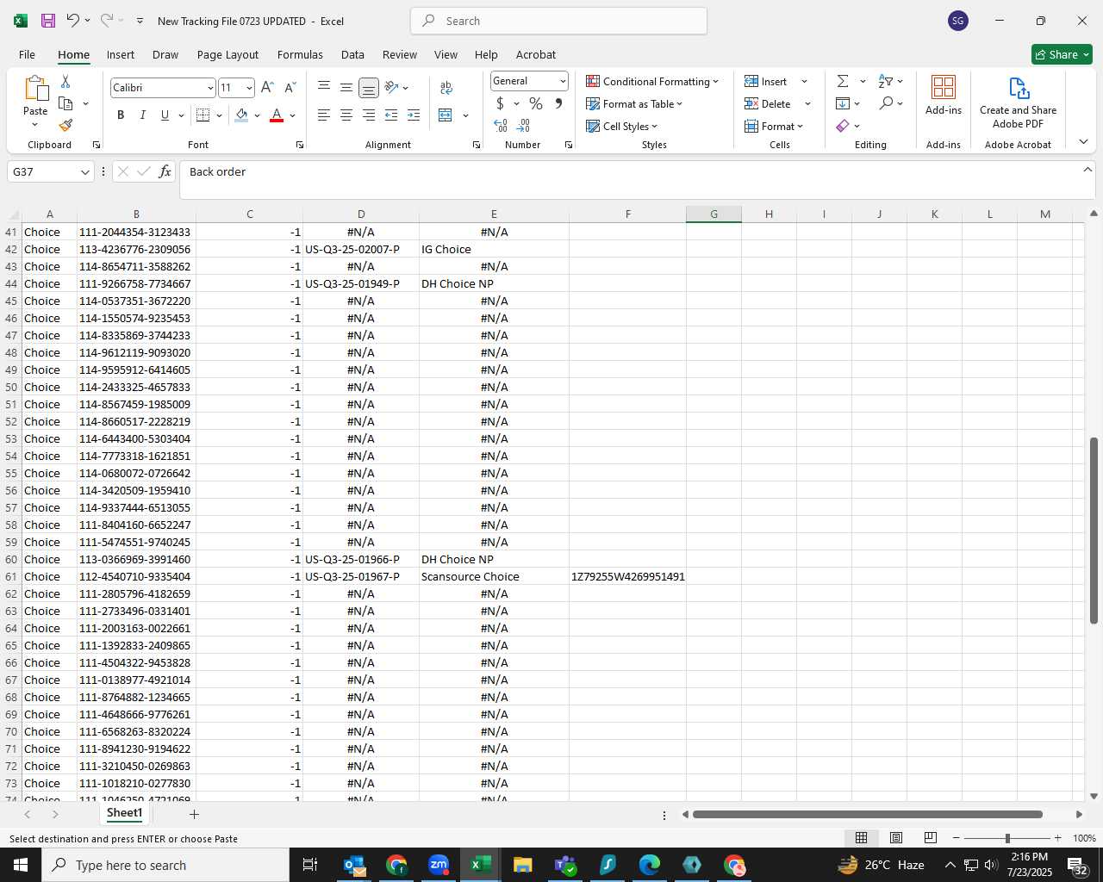Increase indent of cell contents
This screenshot has height=882, width=1103.
[414, 115]
